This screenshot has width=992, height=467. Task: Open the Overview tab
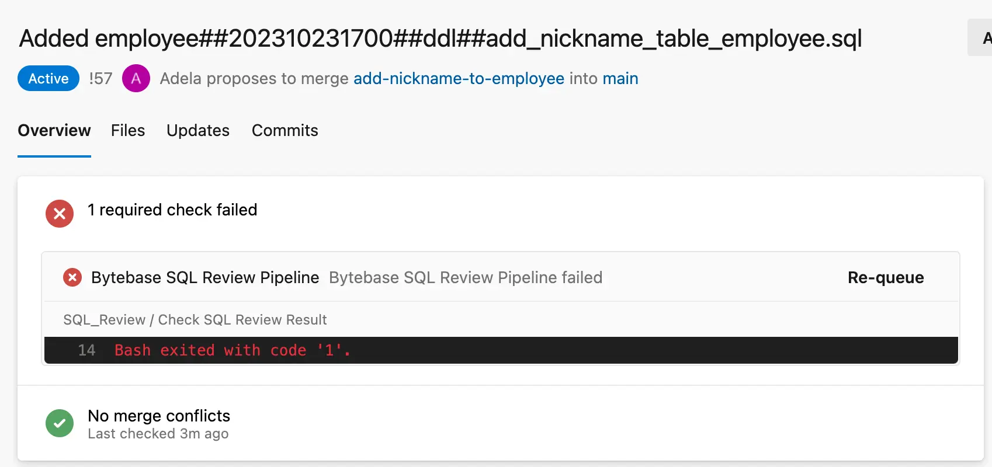click(x=54, y=130)
